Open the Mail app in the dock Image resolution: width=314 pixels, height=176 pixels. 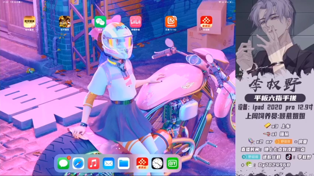109,163
